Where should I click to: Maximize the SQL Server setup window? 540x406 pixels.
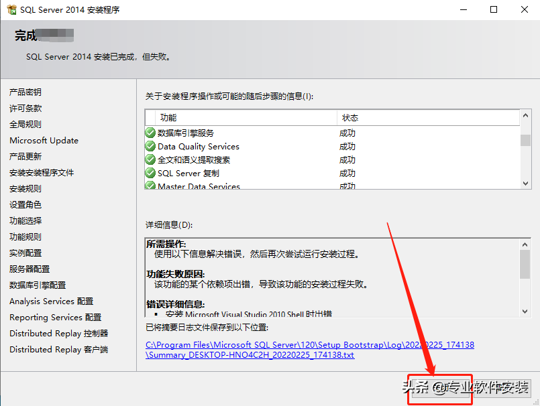coord(494,9)
